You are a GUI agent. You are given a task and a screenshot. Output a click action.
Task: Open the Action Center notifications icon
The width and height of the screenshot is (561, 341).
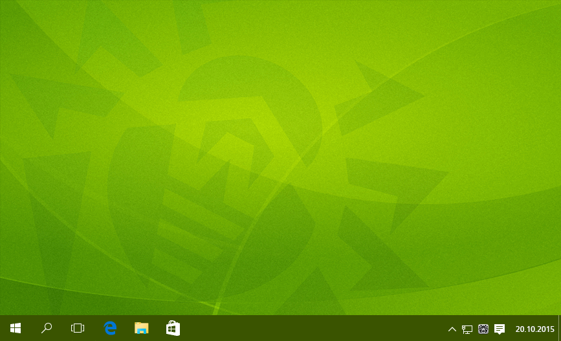[500, 329]
